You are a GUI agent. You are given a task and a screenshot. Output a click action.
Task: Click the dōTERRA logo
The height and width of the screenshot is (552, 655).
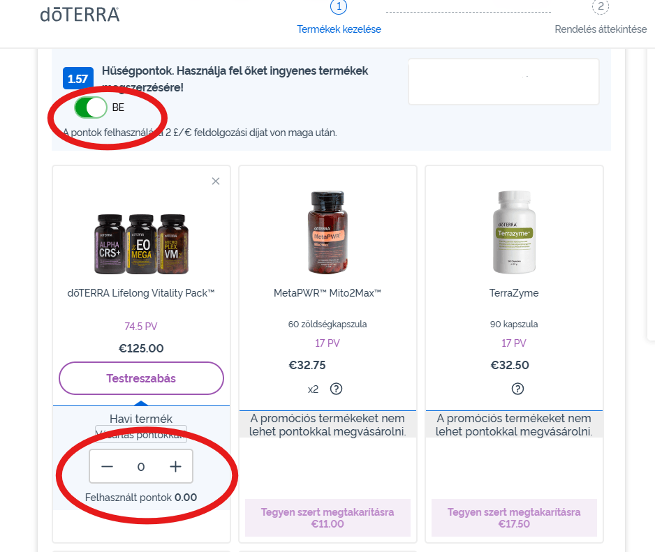click(80, 14)
